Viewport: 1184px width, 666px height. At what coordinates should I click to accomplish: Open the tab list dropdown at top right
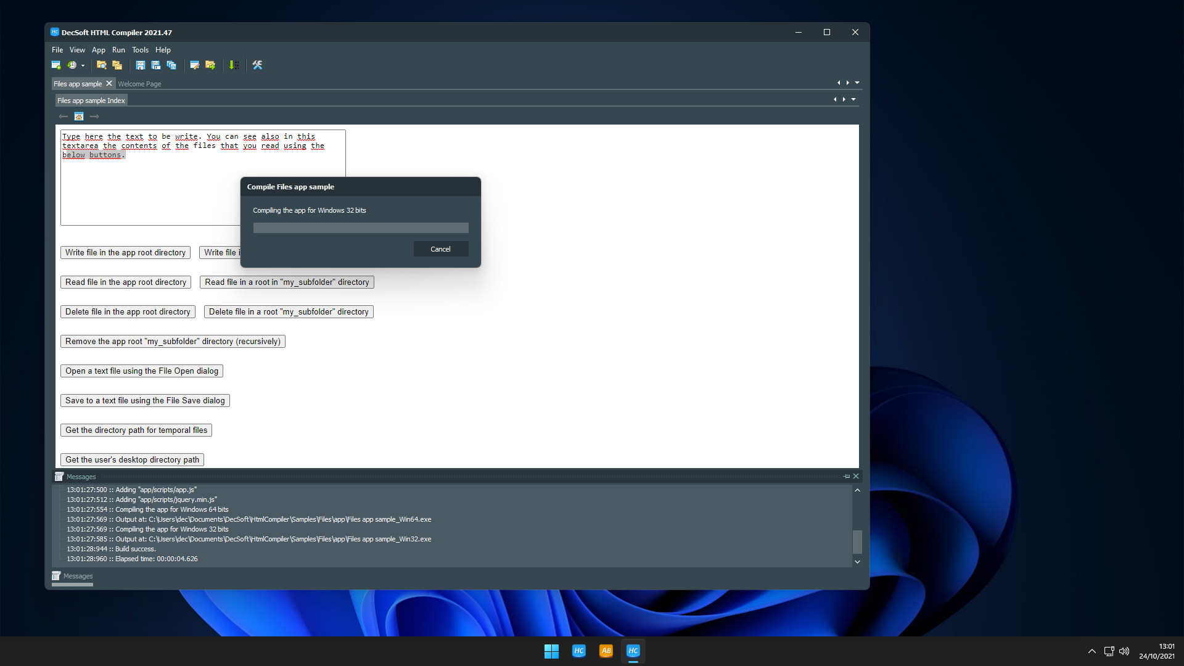pos(855,82)
